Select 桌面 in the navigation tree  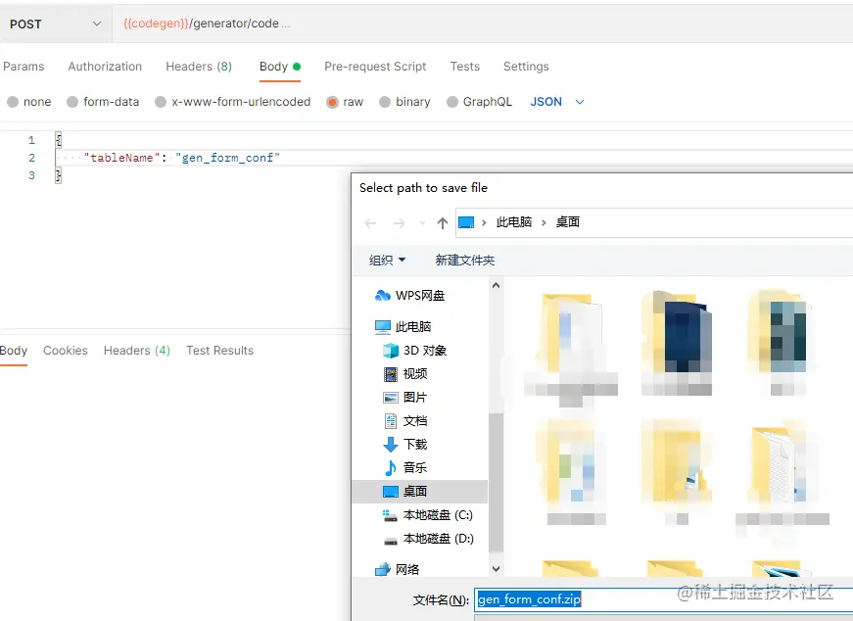420,492
